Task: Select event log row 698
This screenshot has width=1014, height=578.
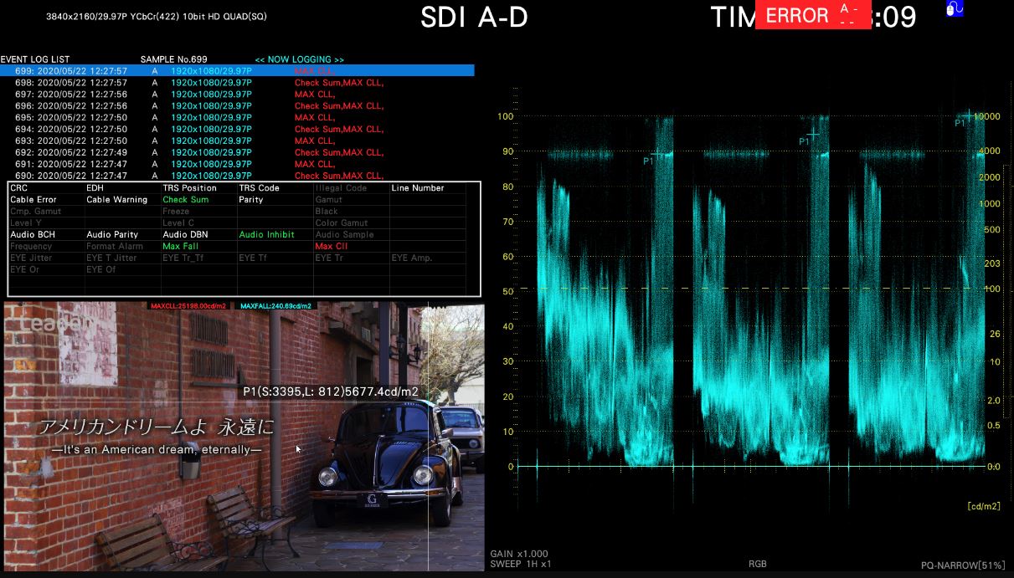Action: 237,83
